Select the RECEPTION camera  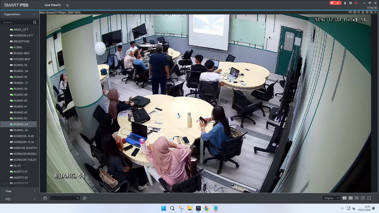point(21,41)
